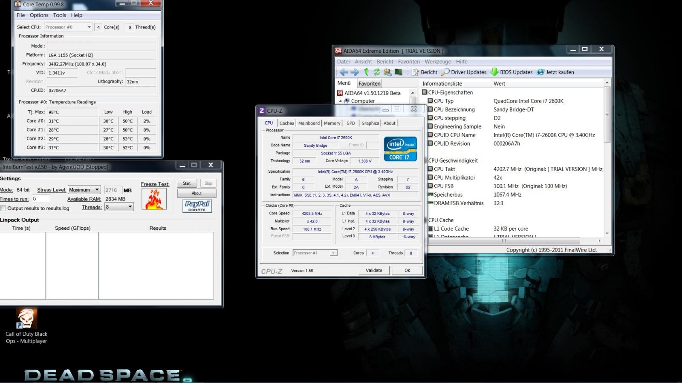Click the Freeze Test flame icon
Image resolution: width=682 pixels, height=383 pixels.
pos(154,199)
